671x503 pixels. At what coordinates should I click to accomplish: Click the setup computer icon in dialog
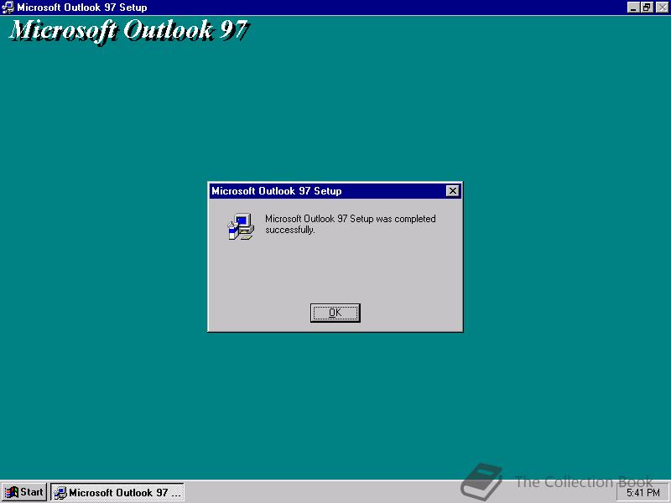(241, 226)
